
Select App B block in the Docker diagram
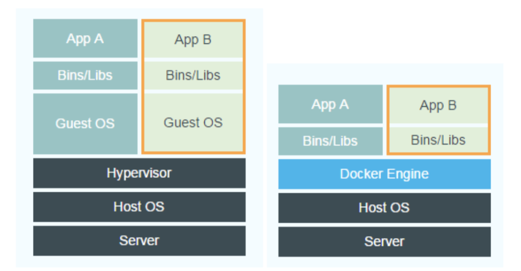(x=438, y=106)
